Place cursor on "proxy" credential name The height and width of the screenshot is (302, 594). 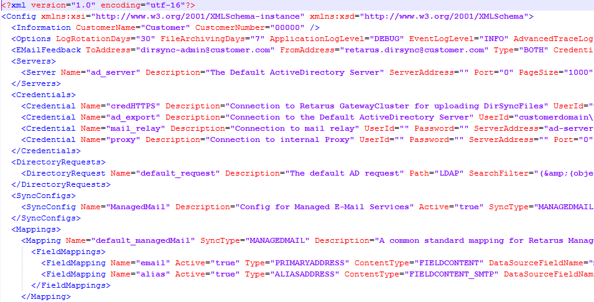tap(124, 139)
